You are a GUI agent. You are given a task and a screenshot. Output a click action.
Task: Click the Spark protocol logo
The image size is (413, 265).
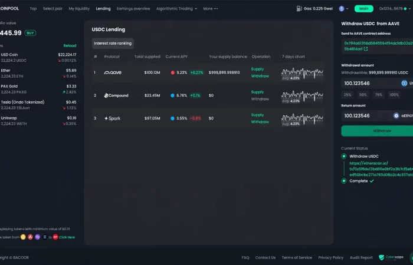[112, 118]
